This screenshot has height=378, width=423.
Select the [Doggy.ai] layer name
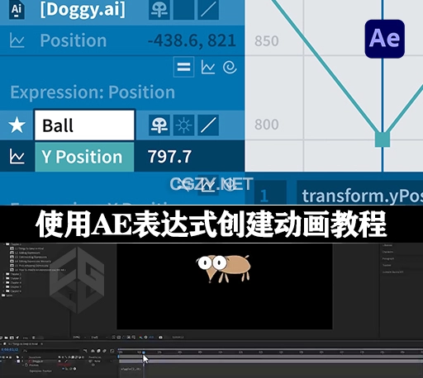coord(83,9)
